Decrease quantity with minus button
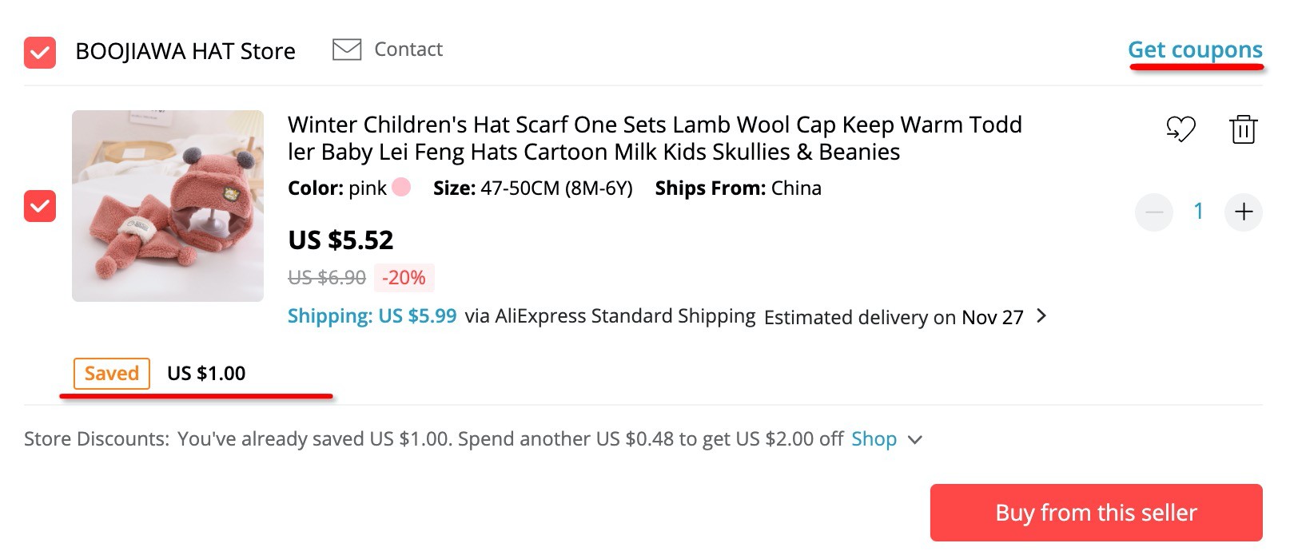The image size is (1298, 559). click(1154, 212)
